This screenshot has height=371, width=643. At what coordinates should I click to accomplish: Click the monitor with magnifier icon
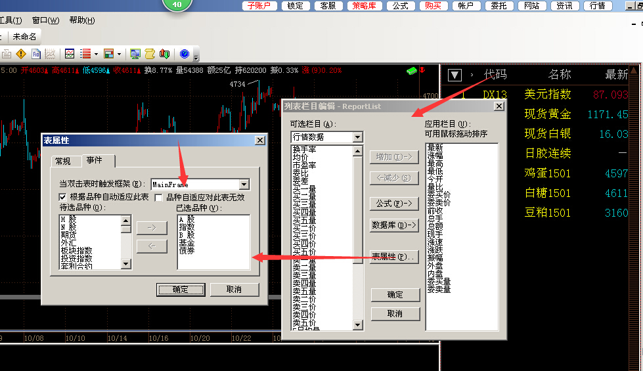(x=135, y=54)
